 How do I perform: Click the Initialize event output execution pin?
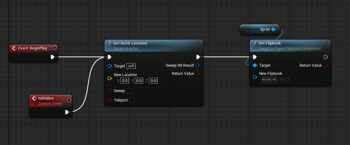click(x=67, y=112)
